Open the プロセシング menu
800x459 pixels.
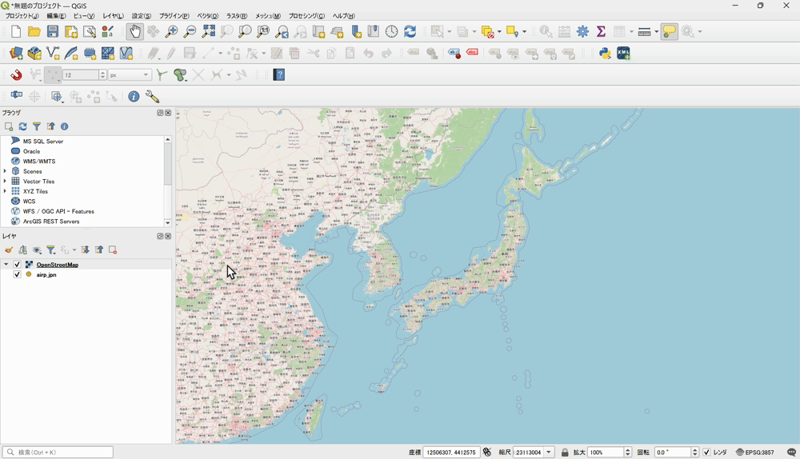point(306,16)
